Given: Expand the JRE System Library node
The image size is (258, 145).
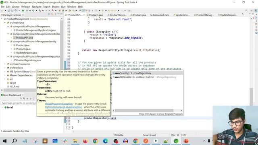Looking at the screenshot, I should pos(5,72).
